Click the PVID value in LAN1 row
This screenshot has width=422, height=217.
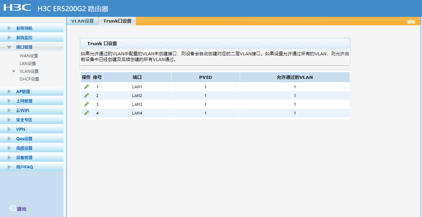click(206, 87)
